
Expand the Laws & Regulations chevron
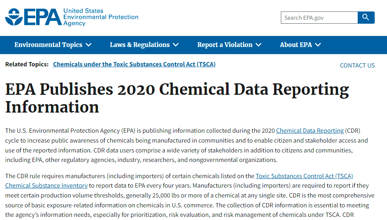coord(175,45)
